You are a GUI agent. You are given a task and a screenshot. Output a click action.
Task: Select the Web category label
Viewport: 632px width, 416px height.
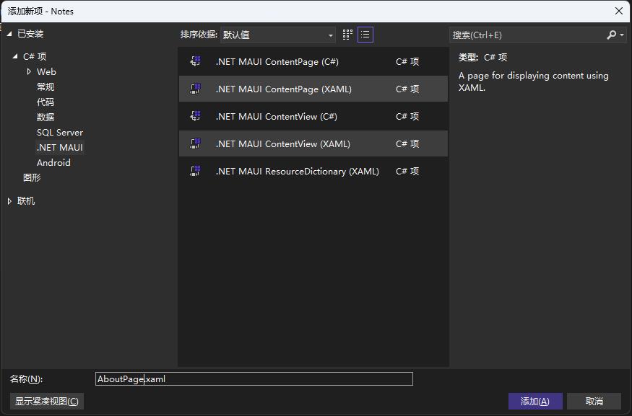(x=46, y=71)
